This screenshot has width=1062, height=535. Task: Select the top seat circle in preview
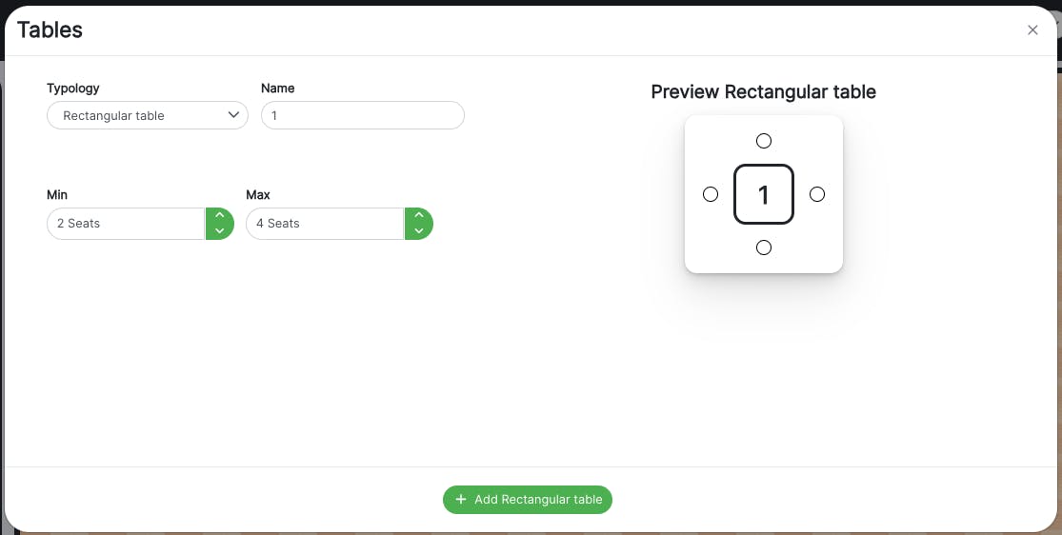(x=764, y=141)
